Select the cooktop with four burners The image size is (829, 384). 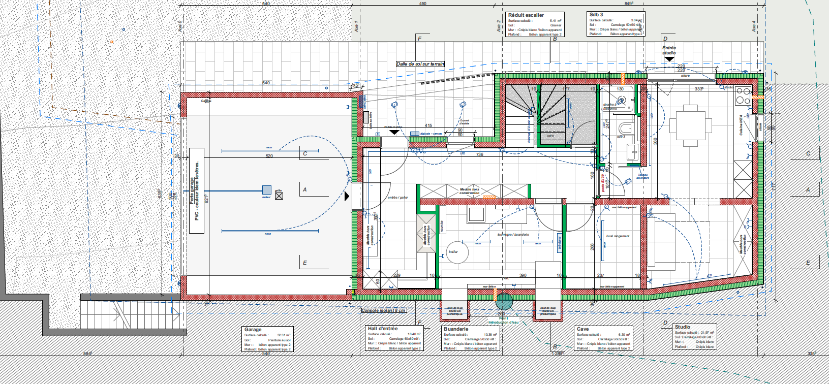click(x=743, y=97)
